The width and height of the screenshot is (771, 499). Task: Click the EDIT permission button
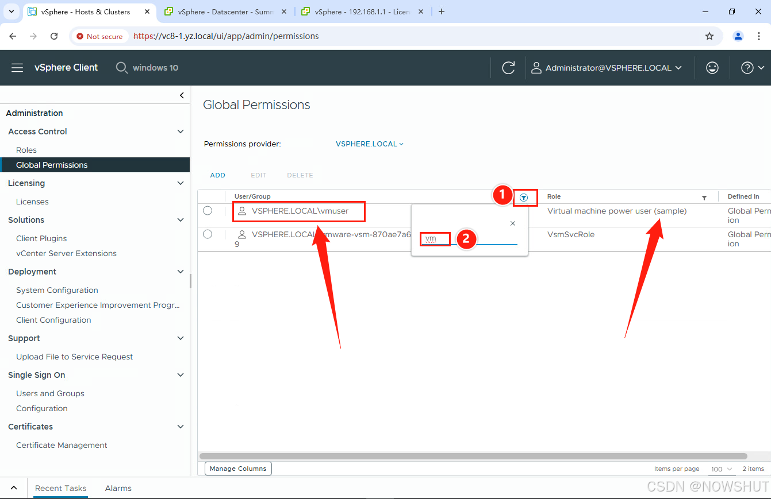259,175
